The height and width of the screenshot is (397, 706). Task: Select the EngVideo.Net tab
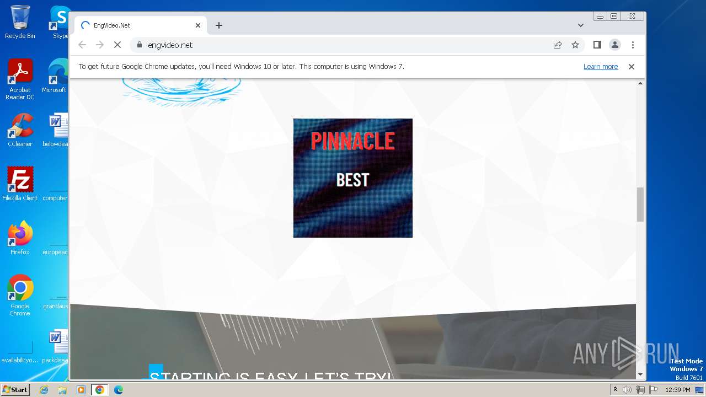(141, 25)
